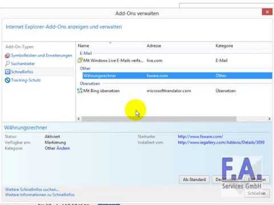274x205 pixels.
Task: Collapse the Other group header
Action: pos(85,68)
